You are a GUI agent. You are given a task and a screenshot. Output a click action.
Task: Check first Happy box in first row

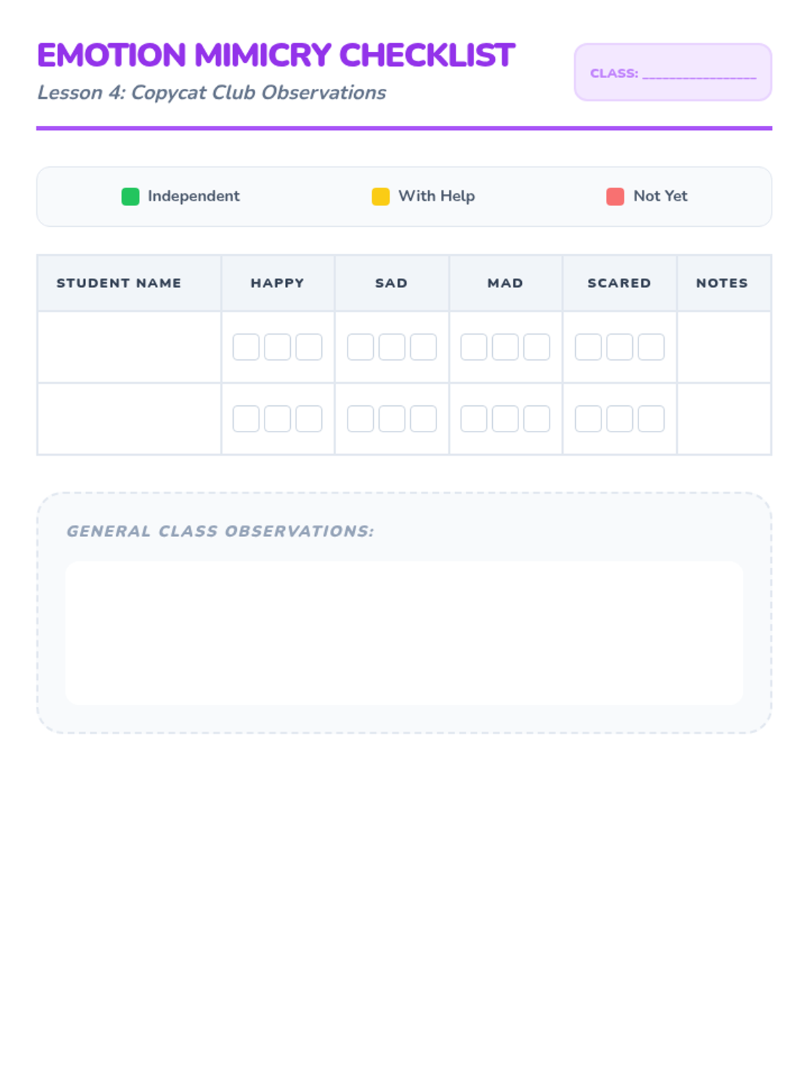(x=246, y=347)
